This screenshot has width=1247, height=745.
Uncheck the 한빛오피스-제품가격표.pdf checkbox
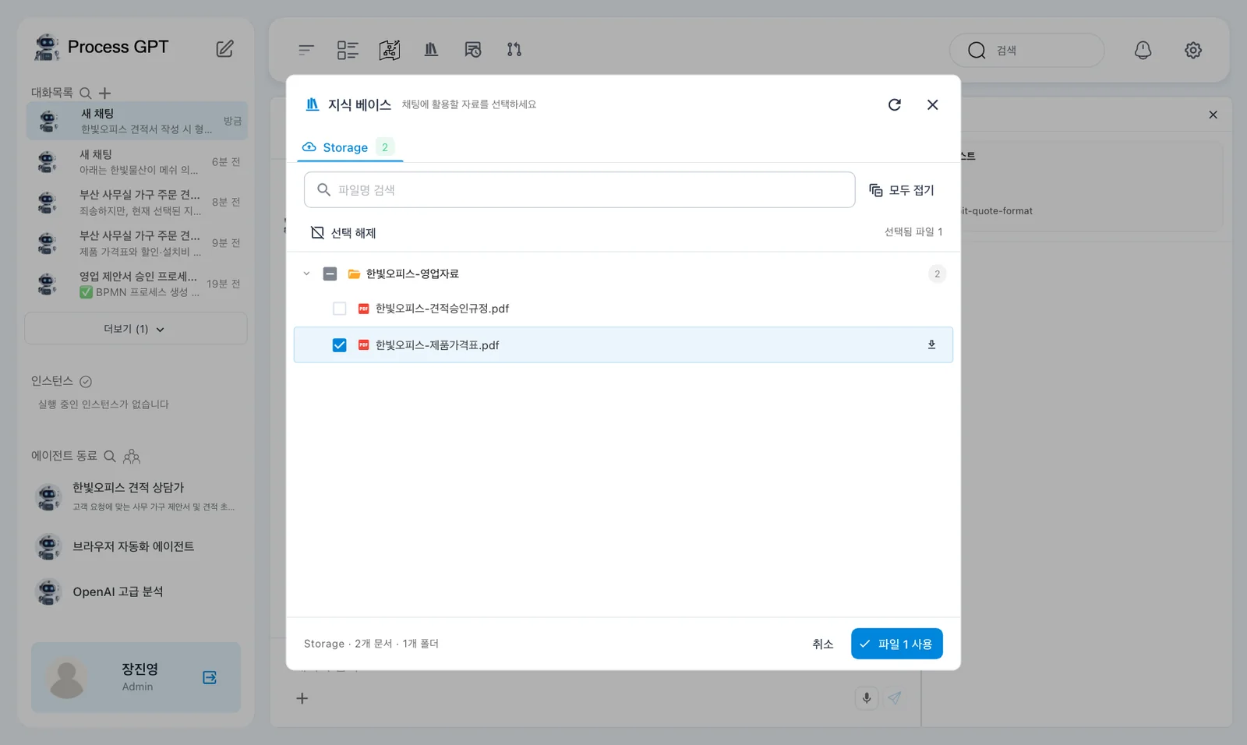(x=340, y=345)
